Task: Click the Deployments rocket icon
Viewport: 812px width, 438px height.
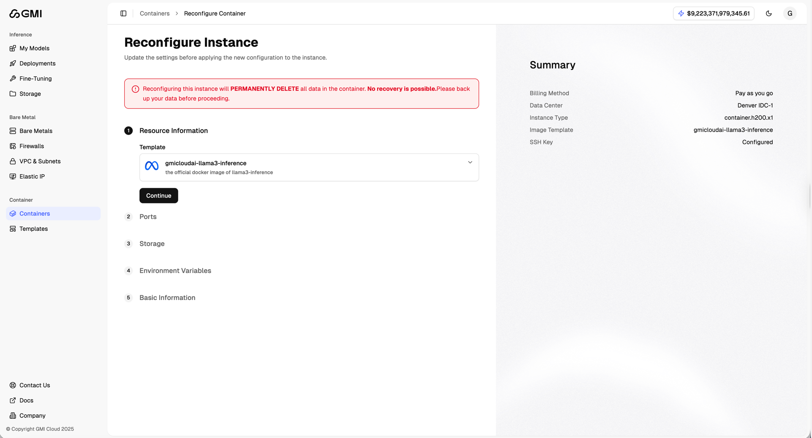Action: click(13, 63)
